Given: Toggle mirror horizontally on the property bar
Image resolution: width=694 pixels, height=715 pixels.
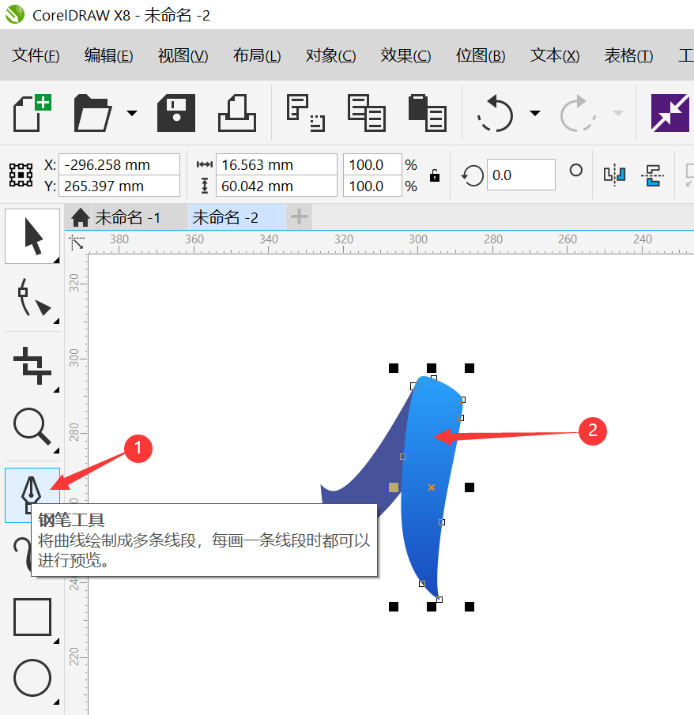Looking at the screenshot, I should click(614, 175).
